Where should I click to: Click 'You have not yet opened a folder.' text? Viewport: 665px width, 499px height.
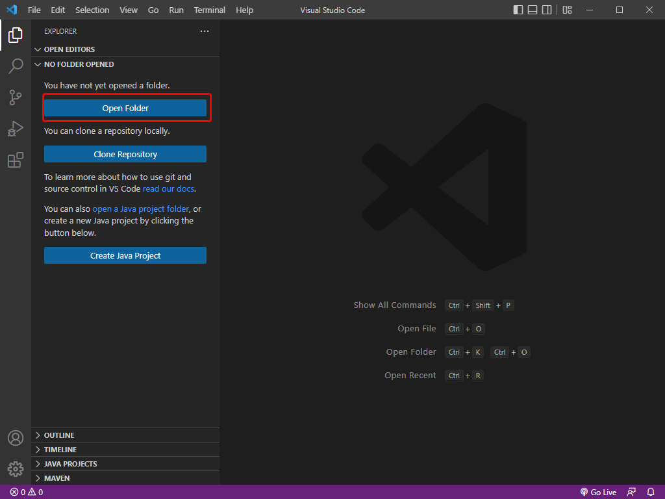pos(107,85)
